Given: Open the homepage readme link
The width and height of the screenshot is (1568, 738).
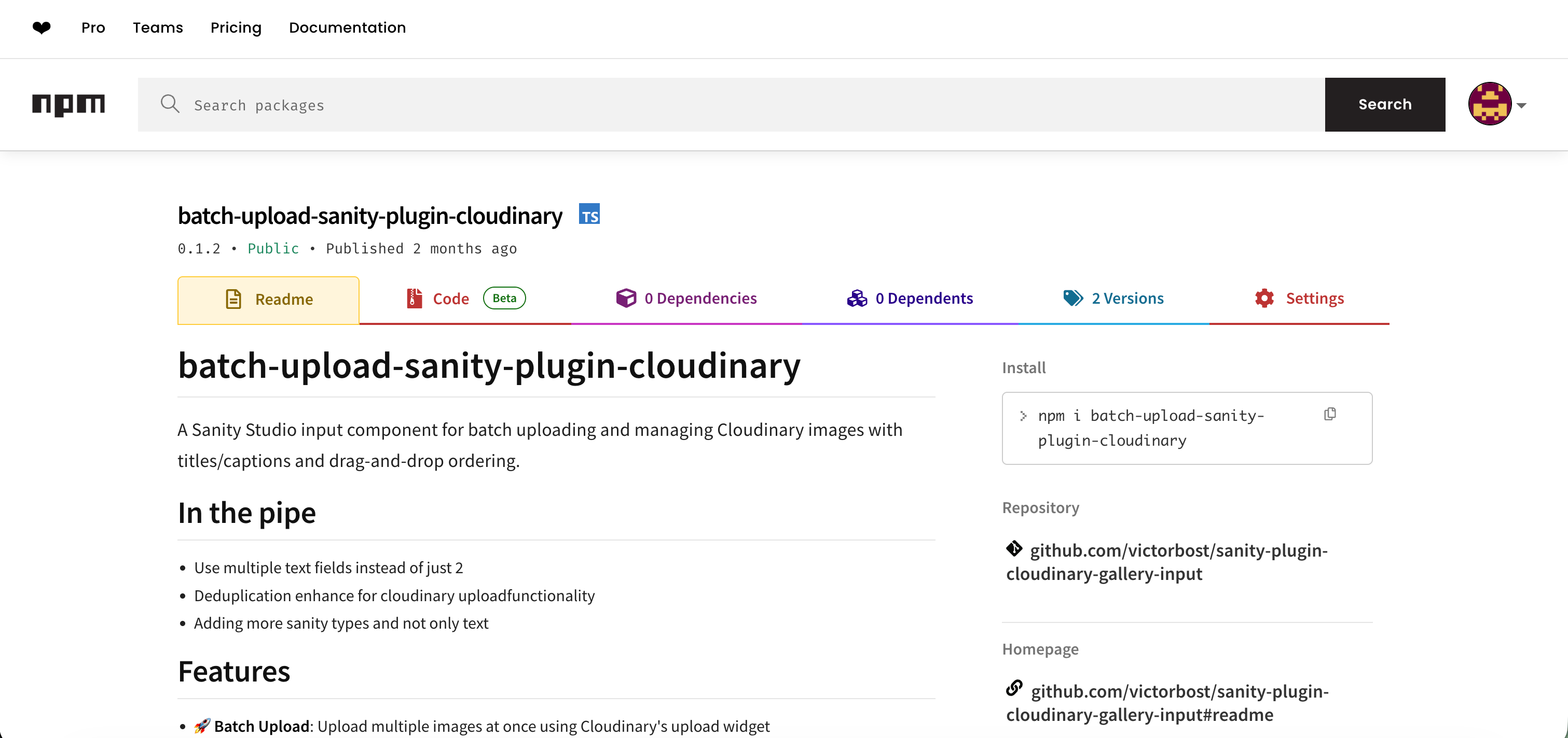Looking at the screenshot, I should (1167, 703).
